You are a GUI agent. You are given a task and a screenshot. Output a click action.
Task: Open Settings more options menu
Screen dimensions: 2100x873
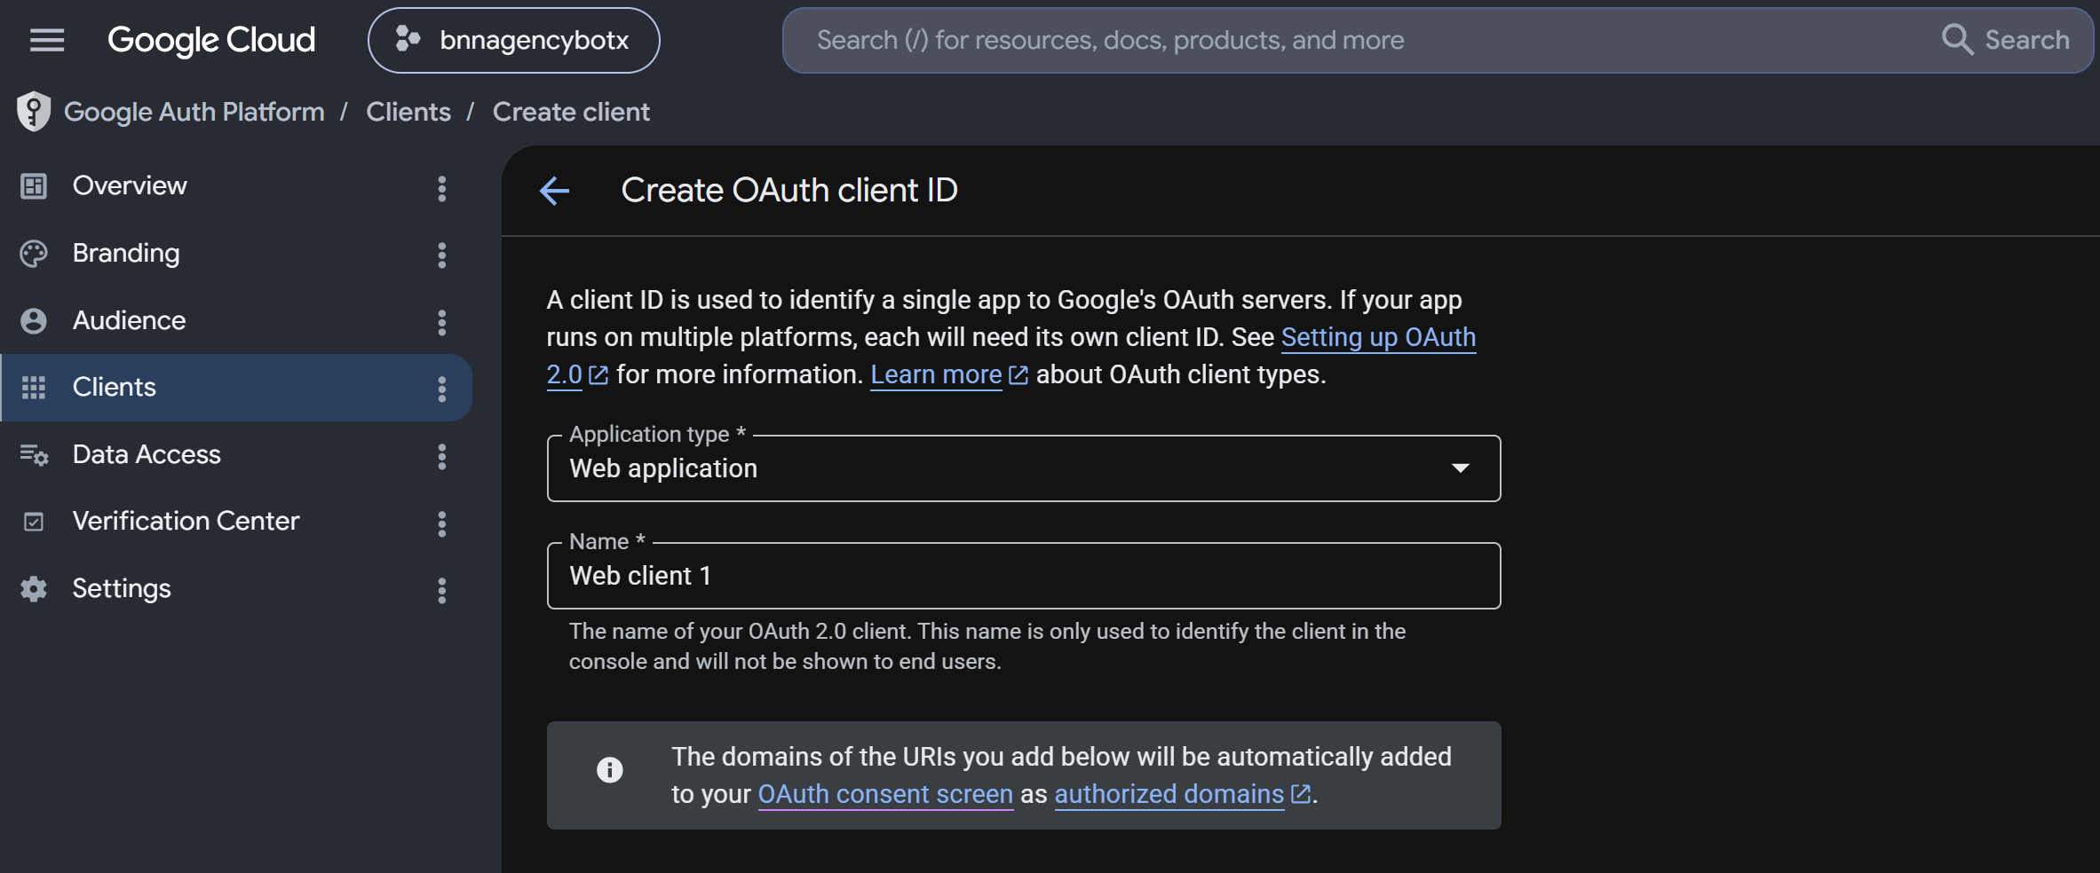(442, 591)
